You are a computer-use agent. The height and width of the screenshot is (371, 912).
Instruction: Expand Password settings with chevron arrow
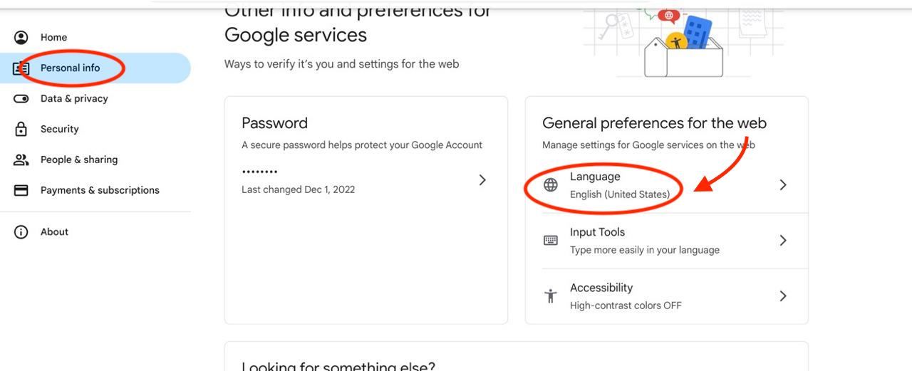tap(482, 180)
